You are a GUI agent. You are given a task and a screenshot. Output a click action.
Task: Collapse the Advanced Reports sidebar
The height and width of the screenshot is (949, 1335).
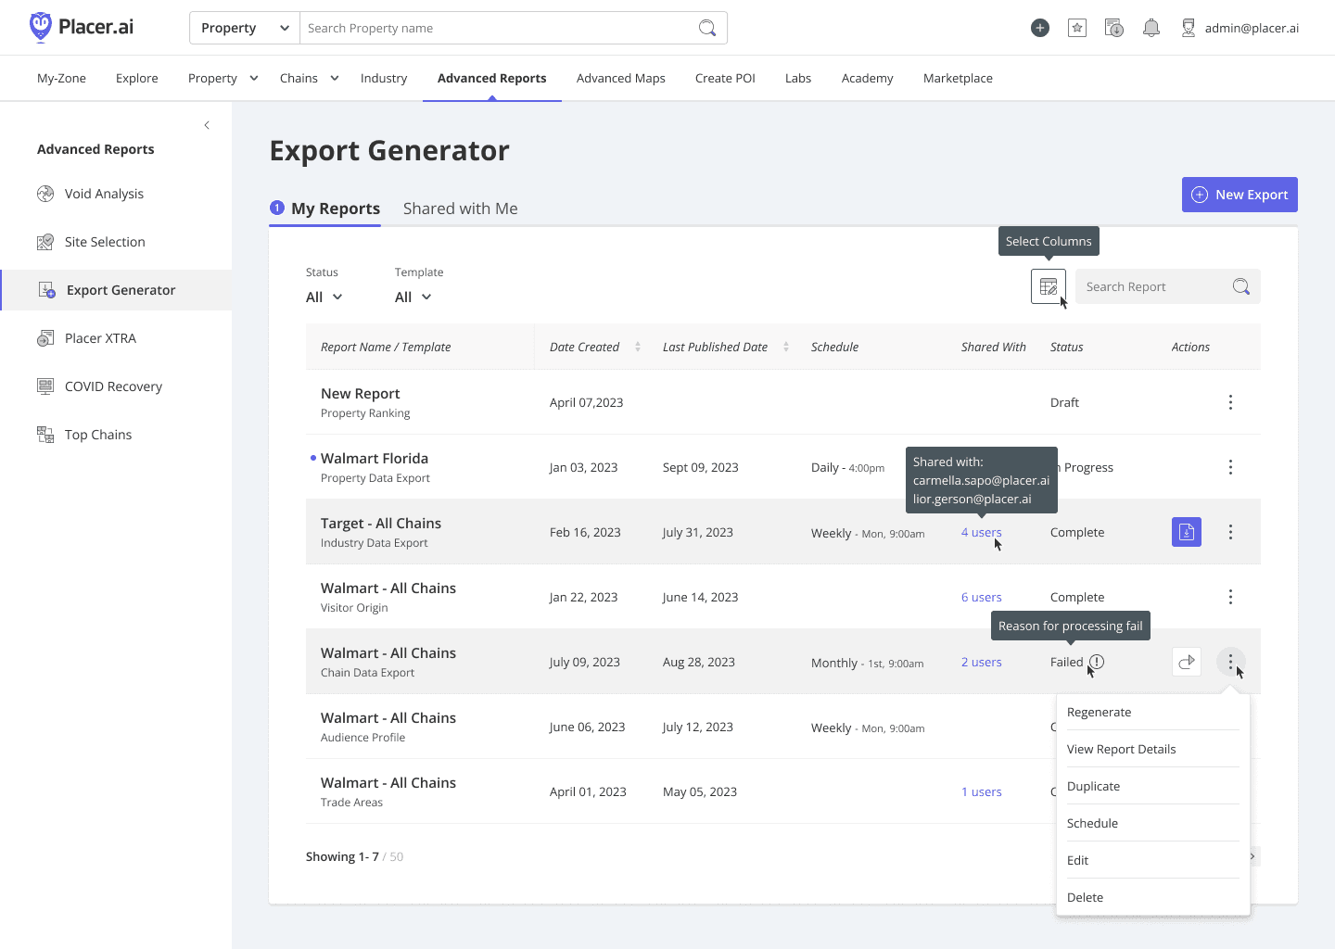click(x=207, y=125)
